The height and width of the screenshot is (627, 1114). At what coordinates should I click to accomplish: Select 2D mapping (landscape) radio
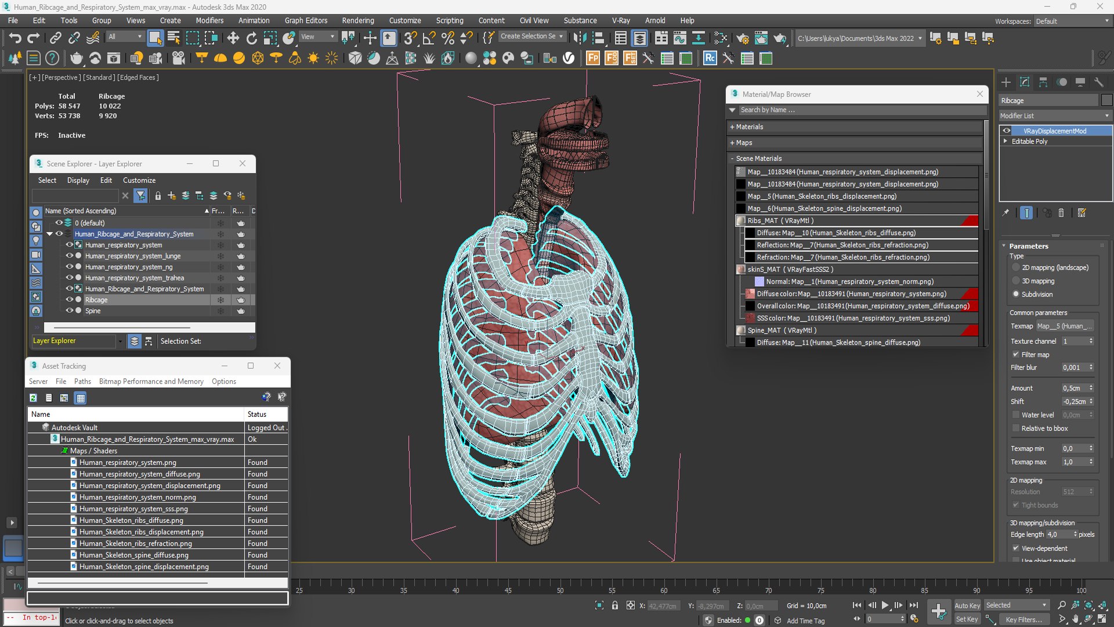[x=1016, y=268]
